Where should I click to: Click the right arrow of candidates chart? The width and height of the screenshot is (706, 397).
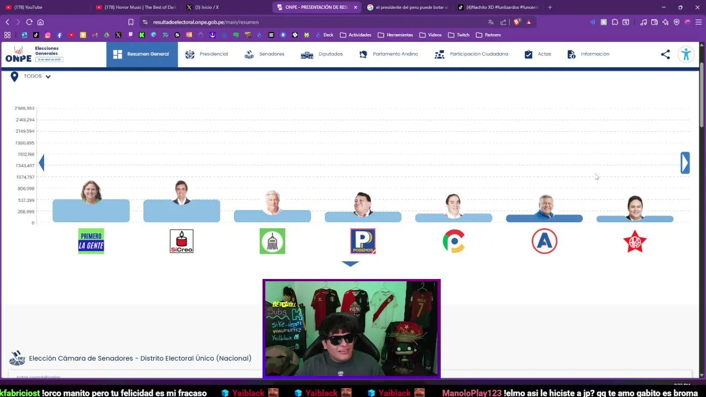[685, 163]
